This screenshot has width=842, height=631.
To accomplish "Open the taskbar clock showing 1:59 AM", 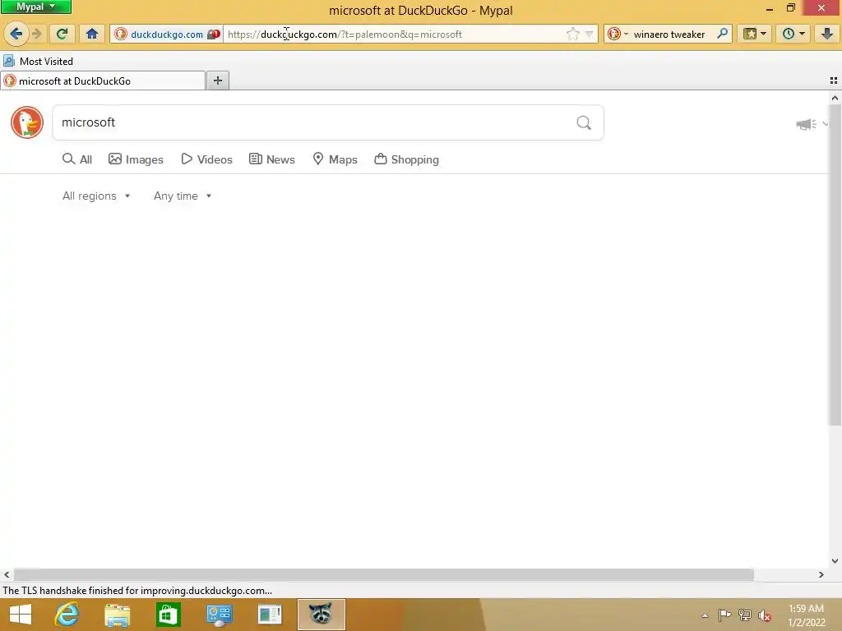I will (x=806, y=615).
